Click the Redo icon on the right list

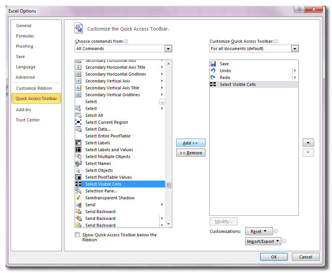[x=213, y=77]
